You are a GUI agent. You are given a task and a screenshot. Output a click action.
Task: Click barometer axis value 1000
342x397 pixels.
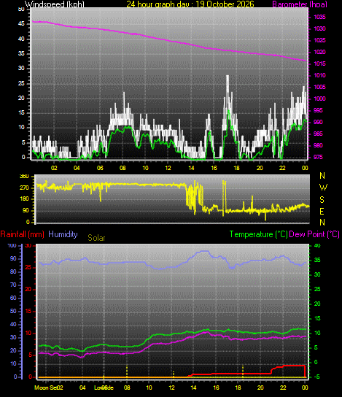point(319,99)
